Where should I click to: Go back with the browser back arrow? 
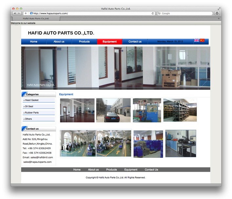(15, 13)
